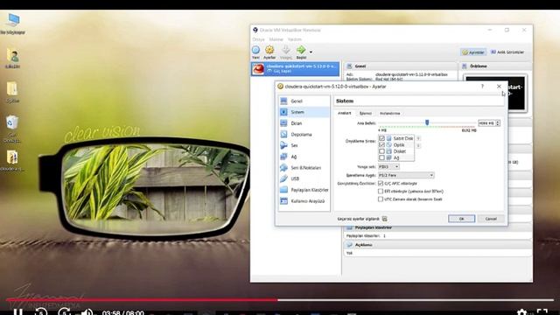Rewind the video five seconds
This screenshot has width=560, height=315.
click(41, 312)
